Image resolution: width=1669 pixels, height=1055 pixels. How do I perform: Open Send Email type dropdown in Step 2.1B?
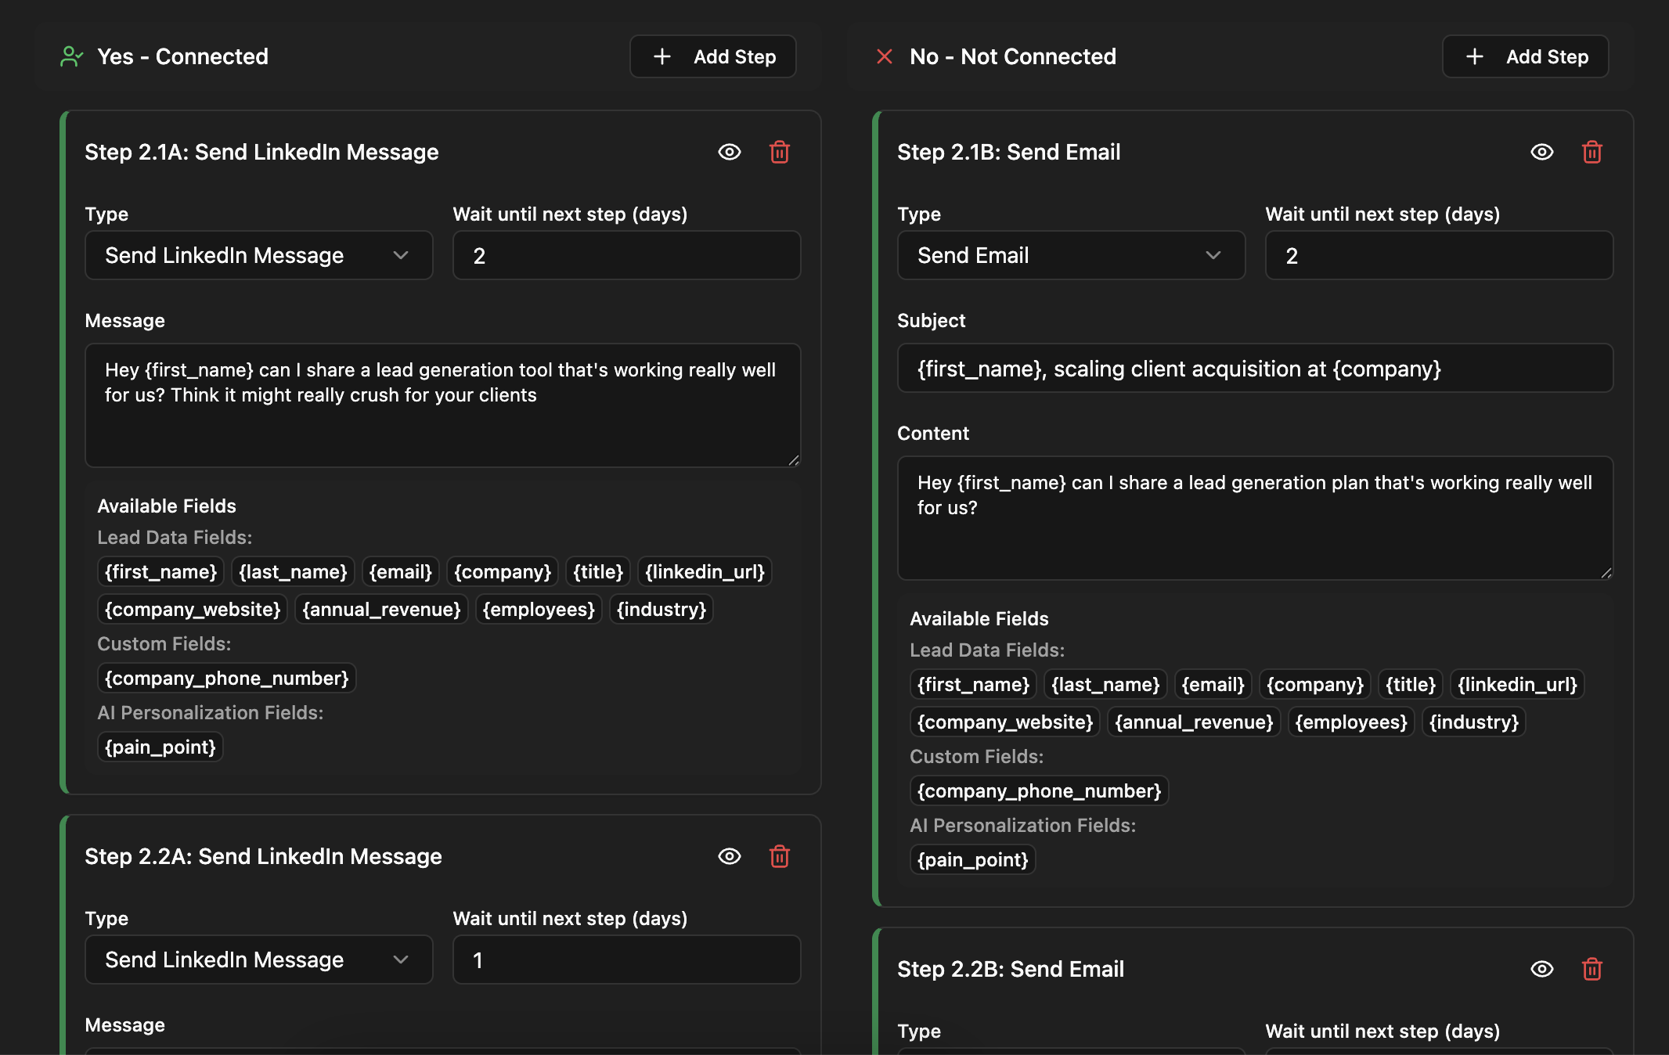click(x=1070, y=255)
